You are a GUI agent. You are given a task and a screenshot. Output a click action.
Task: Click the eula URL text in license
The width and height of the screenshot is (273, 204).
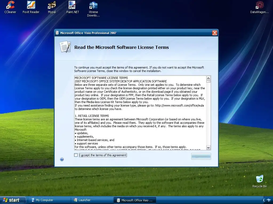pos(179,105)
